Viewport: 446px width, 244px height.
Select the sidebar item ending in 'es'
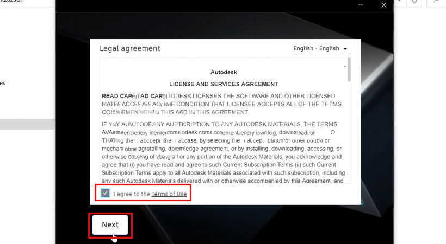coord(3,83)
